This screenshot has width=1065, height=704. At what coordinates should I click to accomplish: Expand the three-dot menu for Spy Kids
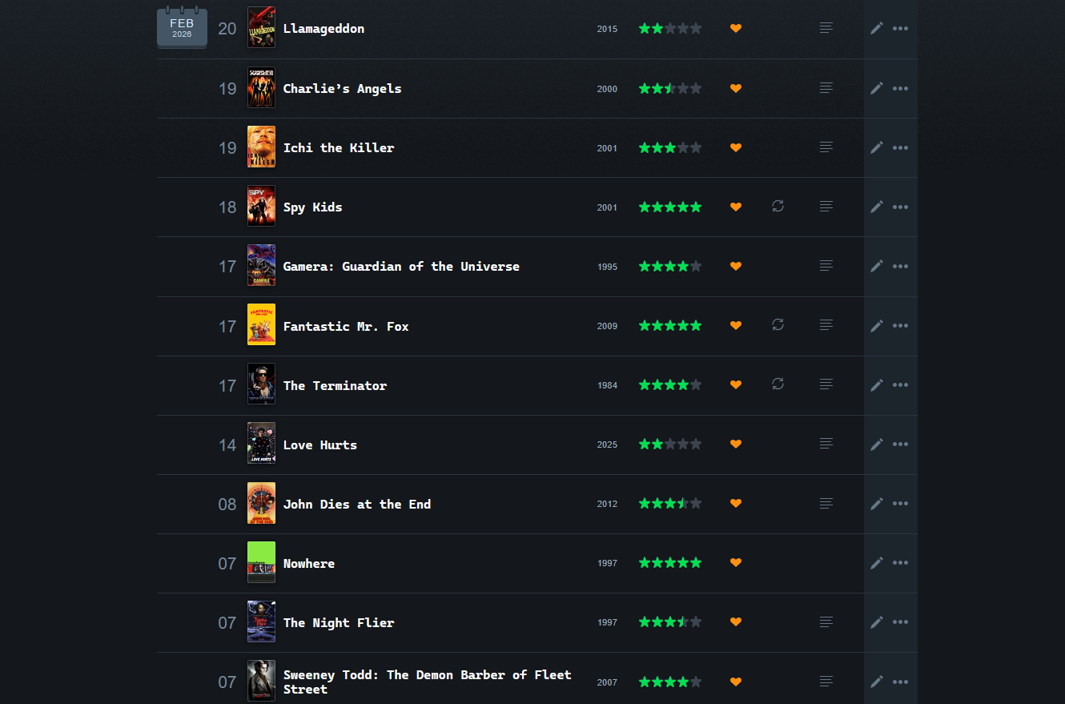click(x=901, y=207)
